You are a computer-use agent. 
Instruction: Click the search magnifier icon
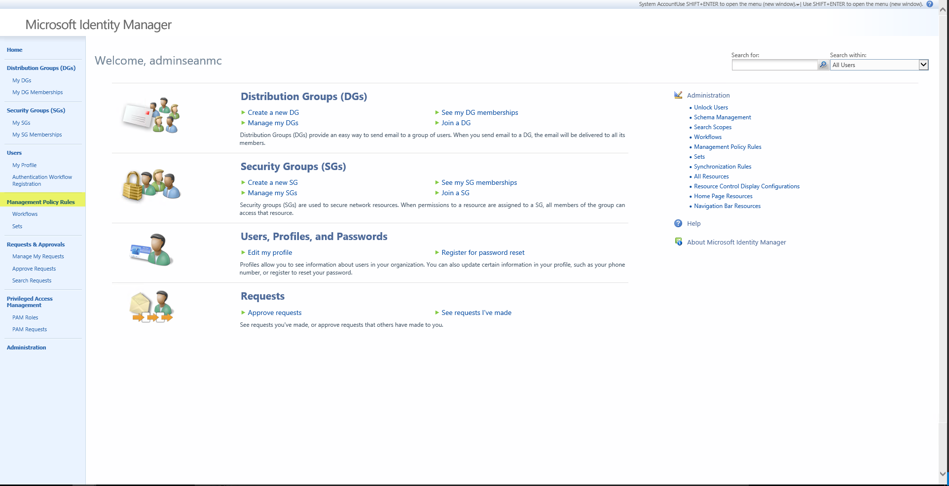823,65
